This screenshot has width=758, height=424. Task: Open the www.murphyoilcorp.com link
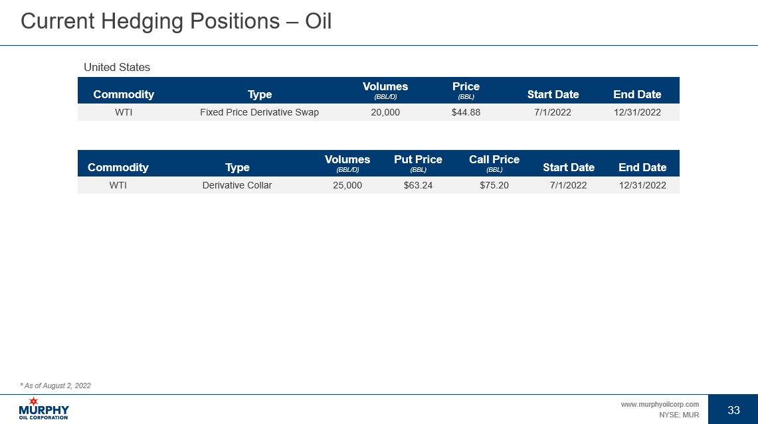[660, 404]
